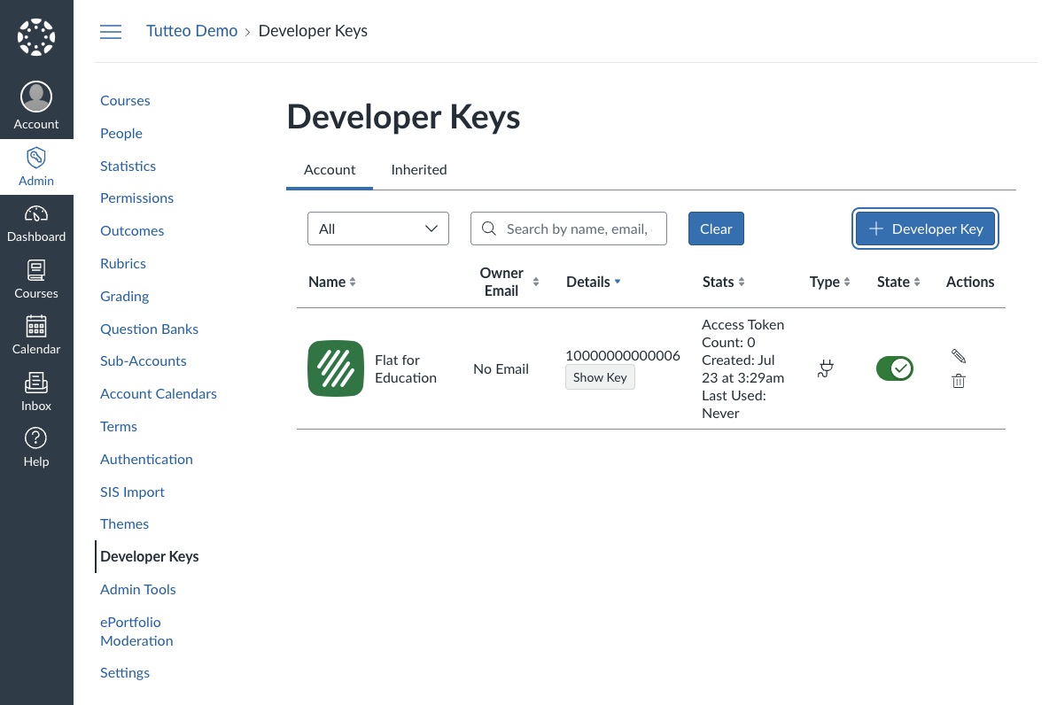Click the API key type icon in the Type column

coord(825,368)
